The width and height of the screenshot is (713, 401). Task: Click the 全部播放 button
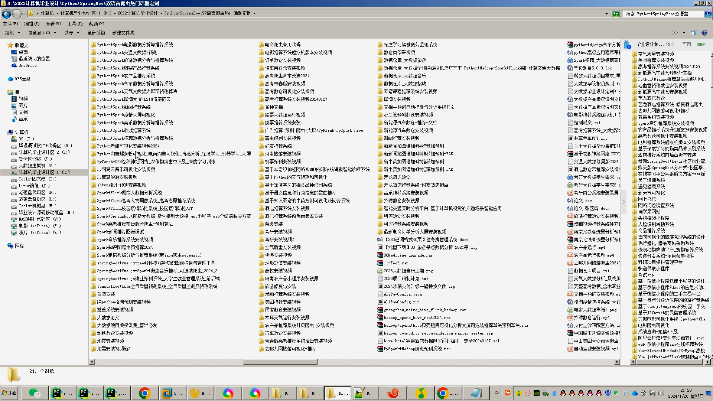[x=96, y=33]
